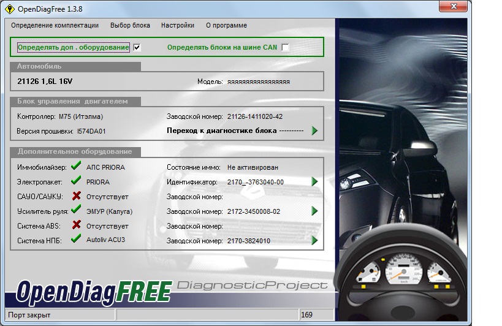Click factory number 2172-3450008-02
This screenshot has height=326, width=502.
(254, 211)
